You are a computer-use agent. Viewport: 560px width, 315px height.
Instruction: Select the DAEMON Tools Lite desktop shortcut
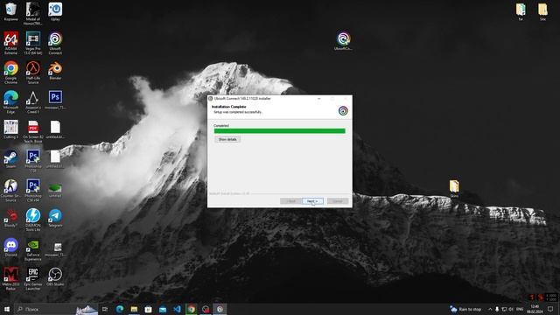tap(33, 220)
